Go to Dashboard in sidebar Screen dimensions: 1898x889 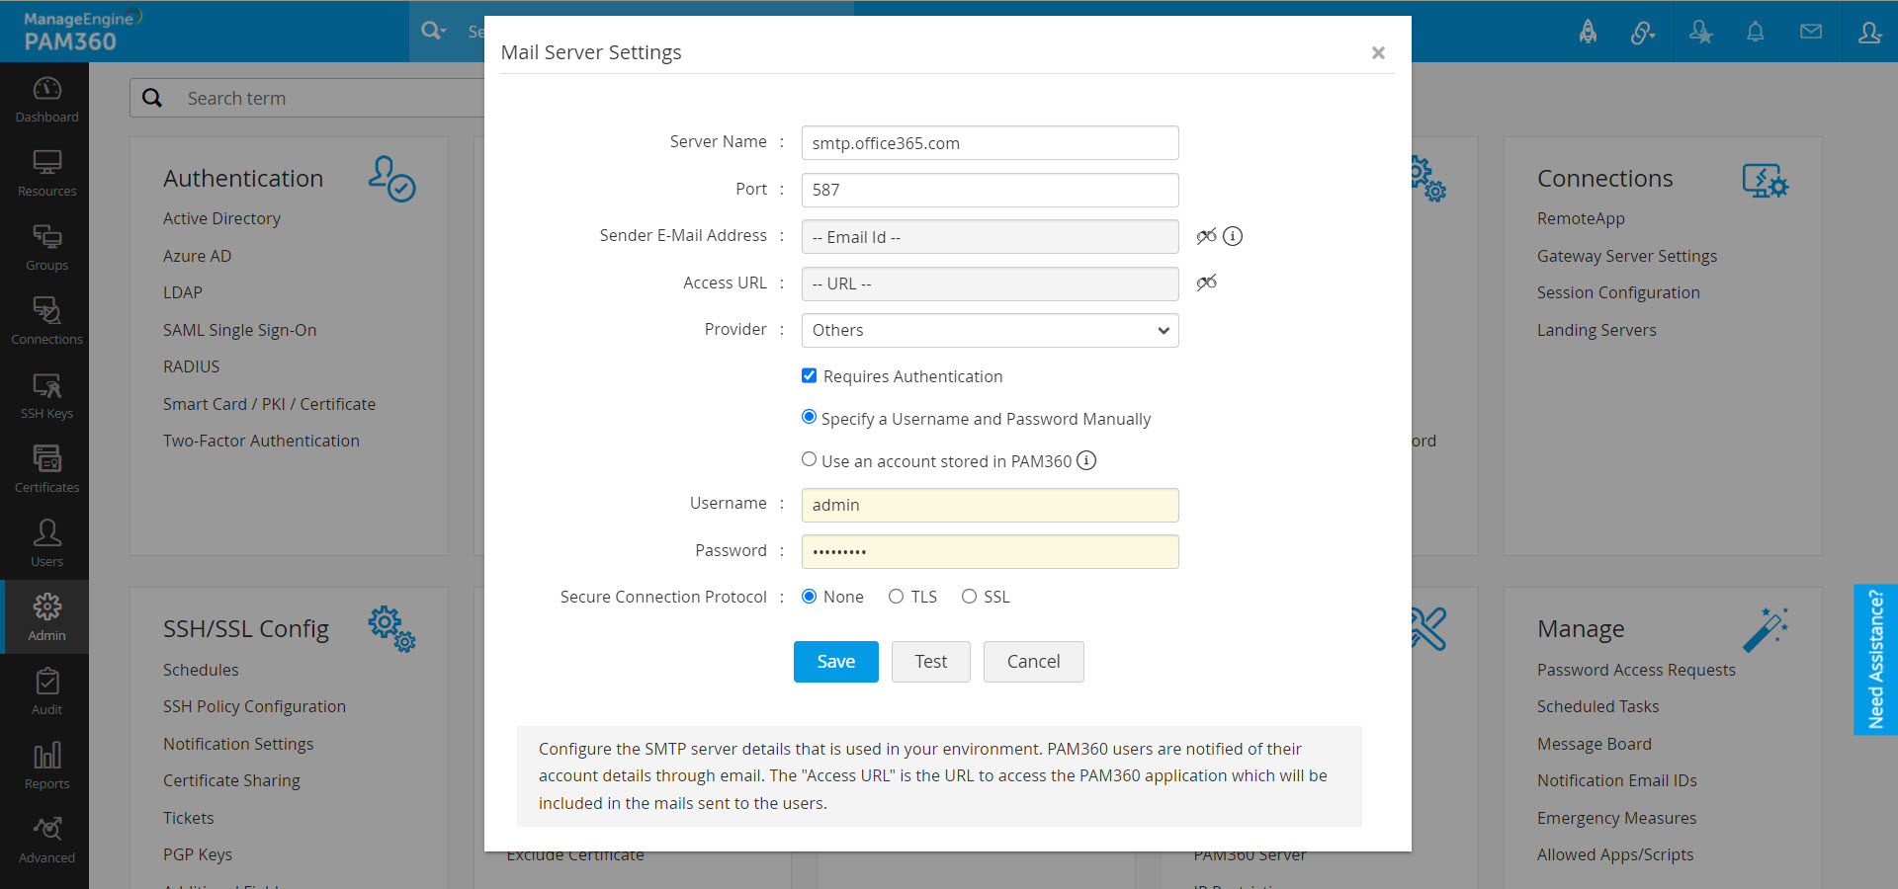[46, 99]
